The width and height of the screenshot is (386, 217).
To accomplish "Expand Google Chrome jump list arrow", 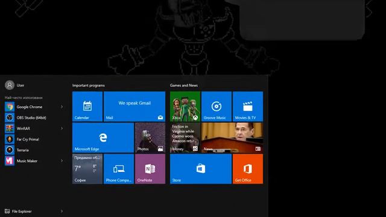I will pos(62,107).
